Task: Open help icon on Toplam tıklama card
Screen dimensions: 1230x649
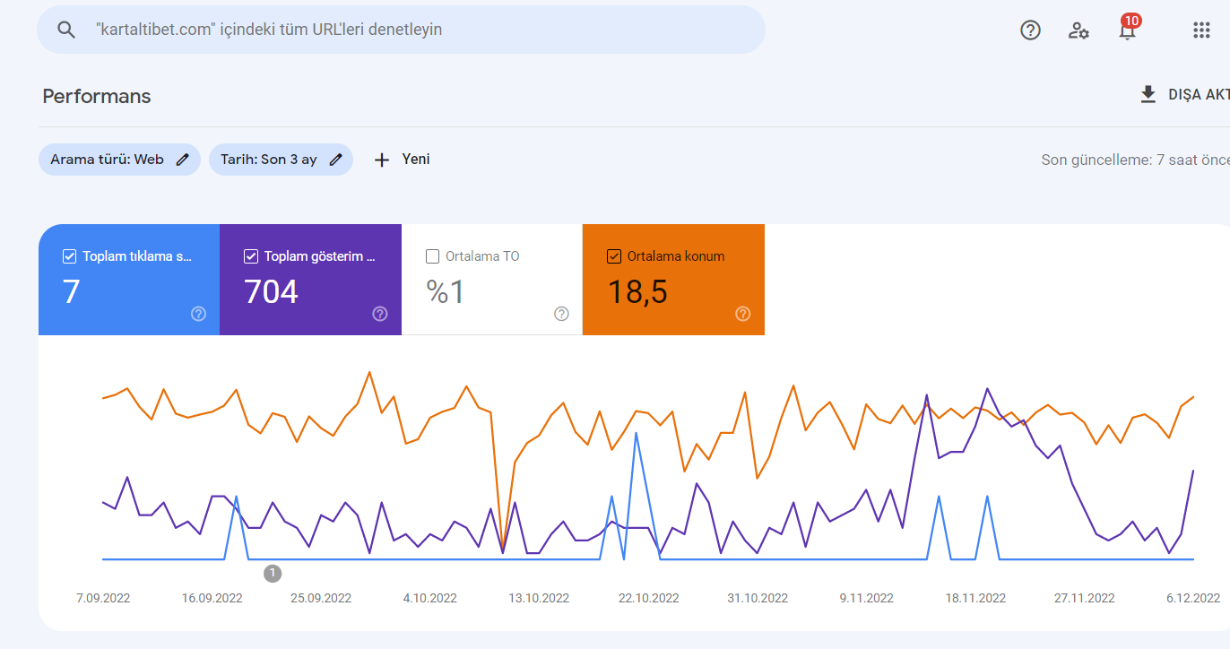Action: tap(199, 314)
